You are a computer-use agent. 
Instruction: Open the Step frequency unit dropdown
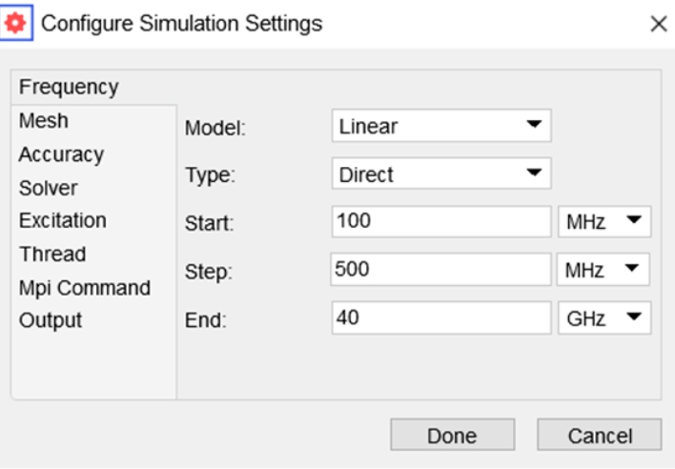point(603,270)
